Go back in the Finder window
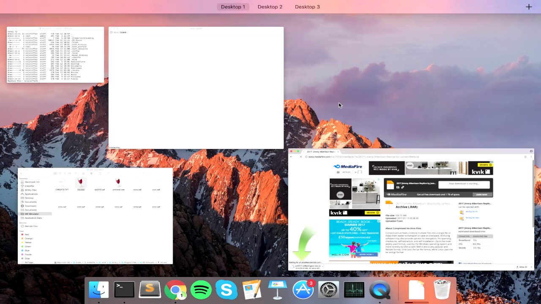 coord(21,173)
